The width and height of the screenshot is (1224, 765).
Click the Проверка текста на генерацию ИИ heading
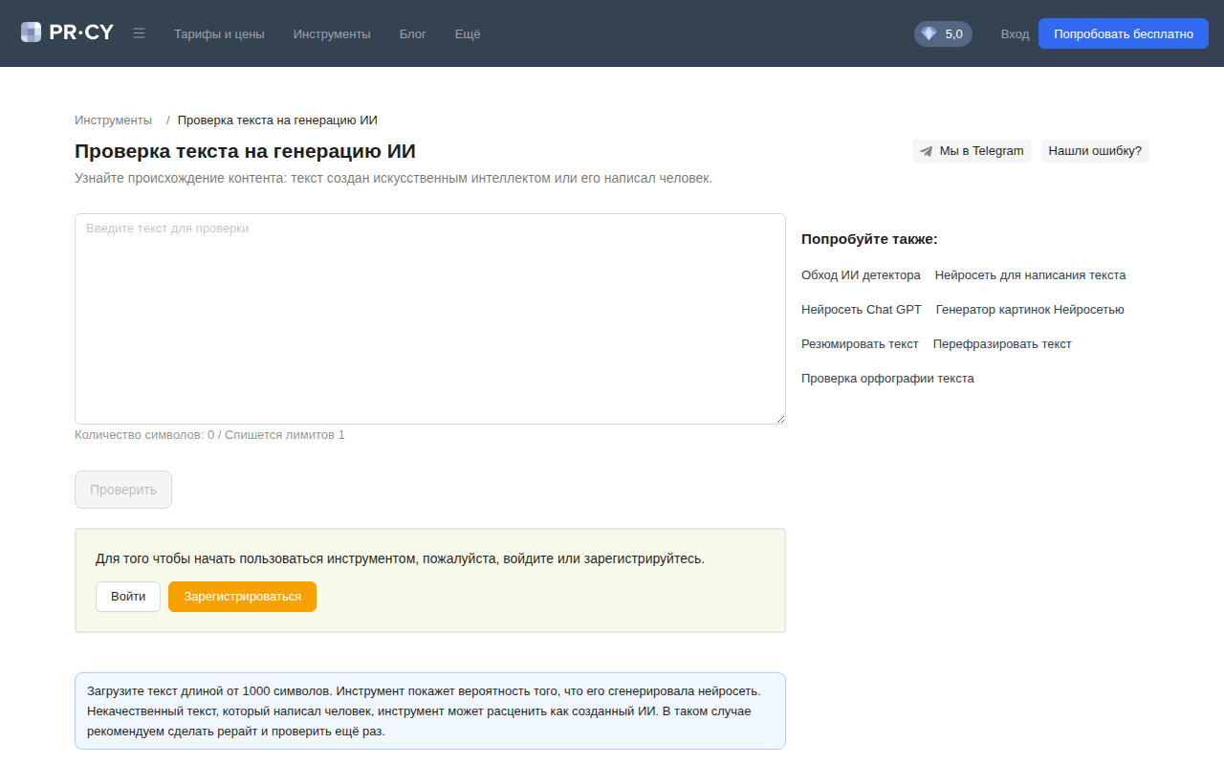245,151
